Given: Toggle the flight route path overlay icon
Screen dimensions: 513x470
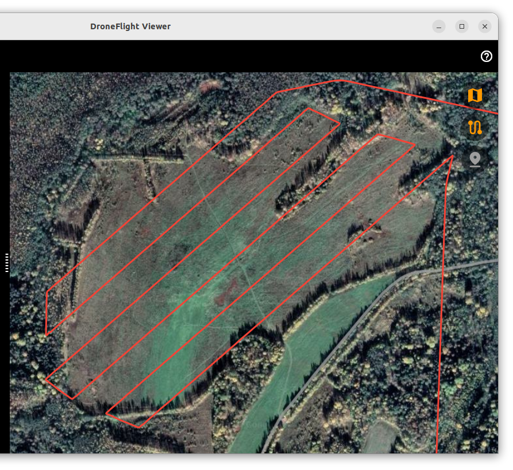Looking at the screenshot, I should coord(475,127).
